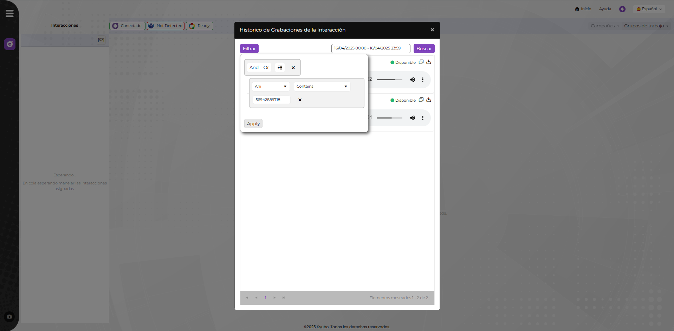Open more options for second recording

(423, 118)
